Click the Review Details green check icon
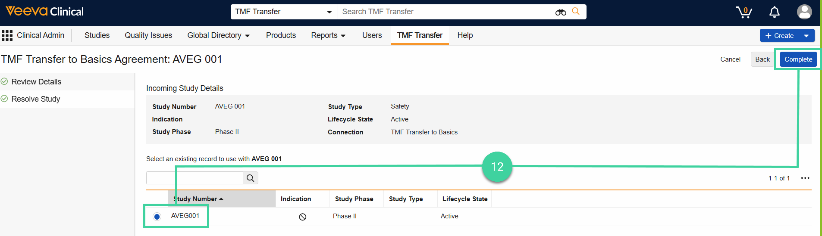 click(4, 81)
